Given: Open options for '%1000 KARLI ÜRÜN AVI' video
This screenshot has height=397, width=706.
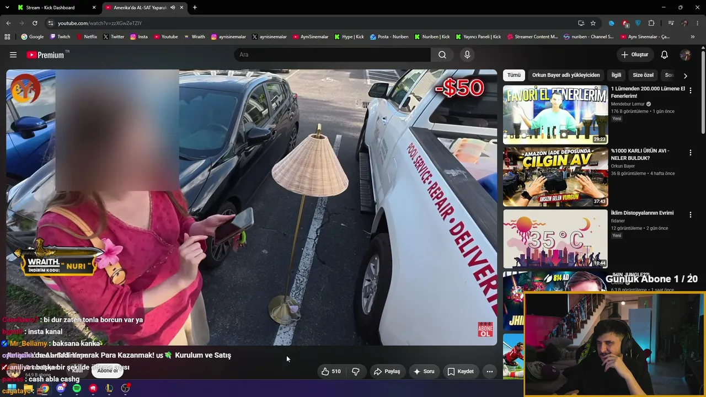Looking at the screenshot, I should pyautogui.click(x=691, y=152).
